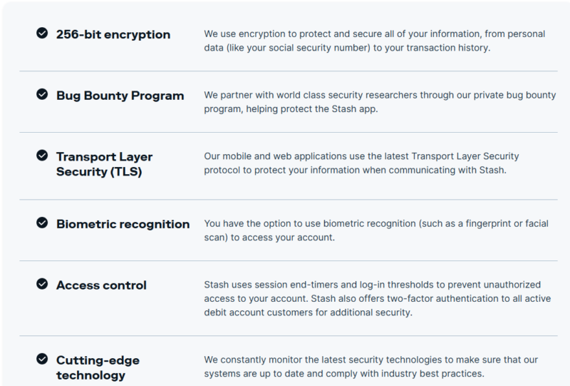
Task: Click the checkmark icon beside Biometric recognition
Action: [42, 223]
